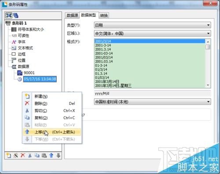Click the format list scroll-up arrow
This screenshot has width=220, height=174.
pos(208,42)
